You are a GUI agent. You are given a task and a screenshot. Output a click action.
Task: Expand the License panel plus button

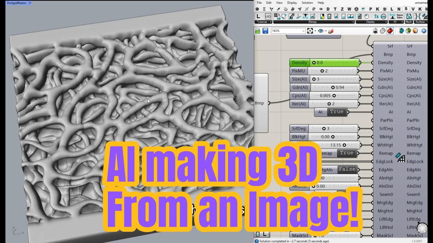coord(270,22)
